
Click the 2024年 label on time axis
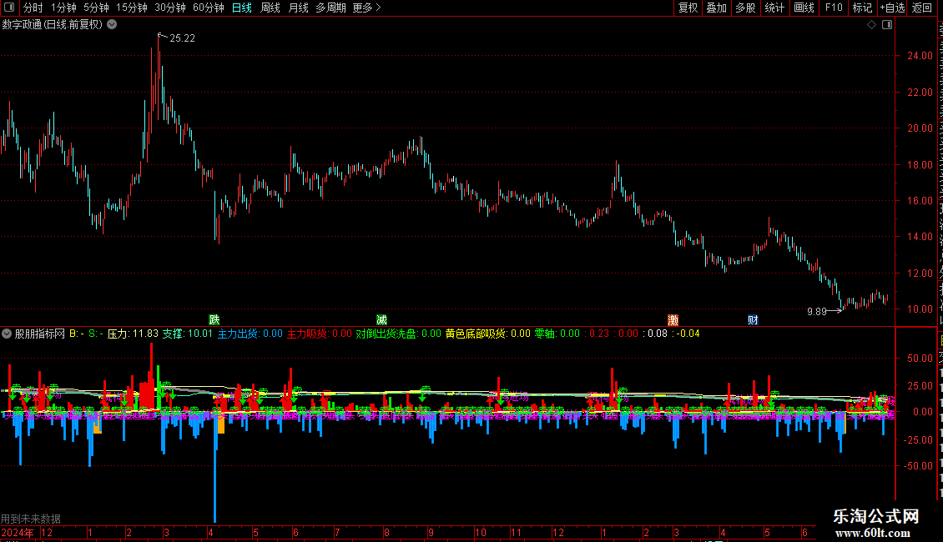[17, 532]
